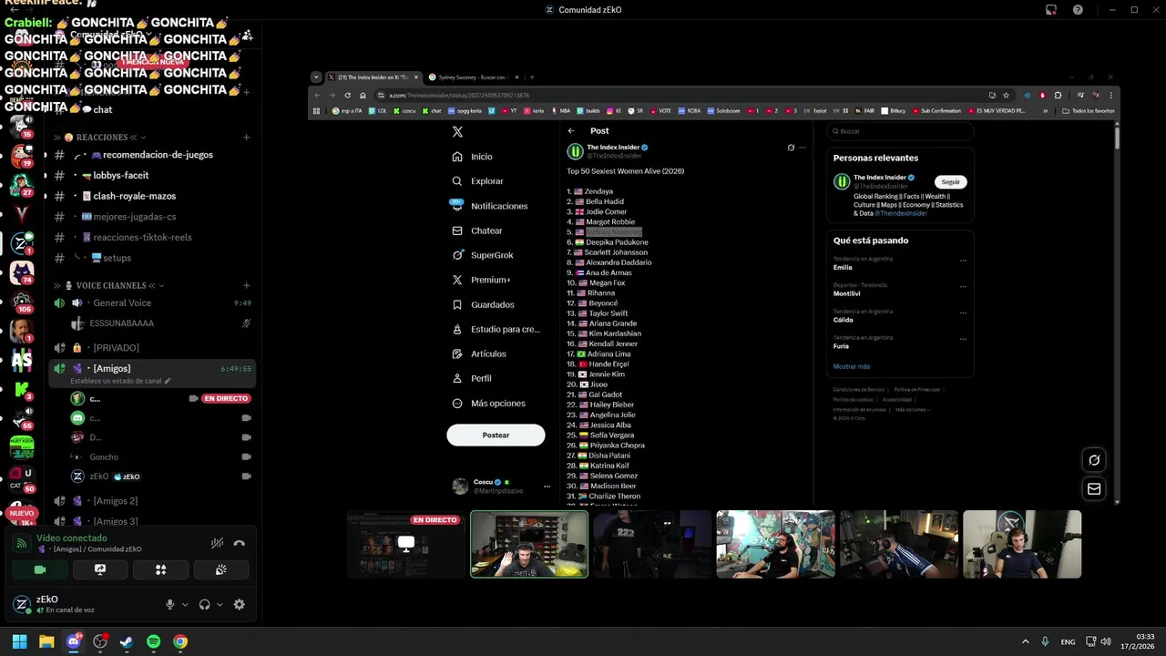The width and height of the screenshot is (1166, 656).
Task: Open mejores-jugadas-cs channel
Action: pyautogui.click(x=152, y=217)
